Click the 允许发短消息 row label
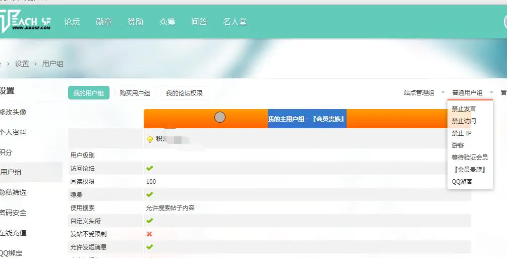Screen dimensions: 507x258 click(x=89, y=247)
